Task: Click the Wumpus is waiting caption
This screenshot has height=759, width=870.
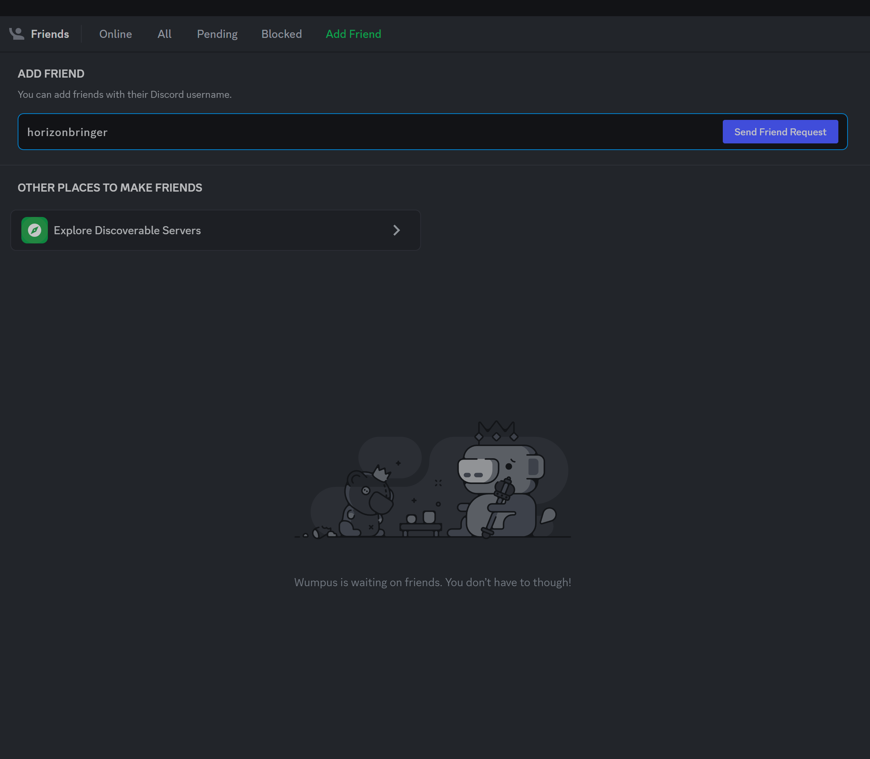Action: [432, 582]
